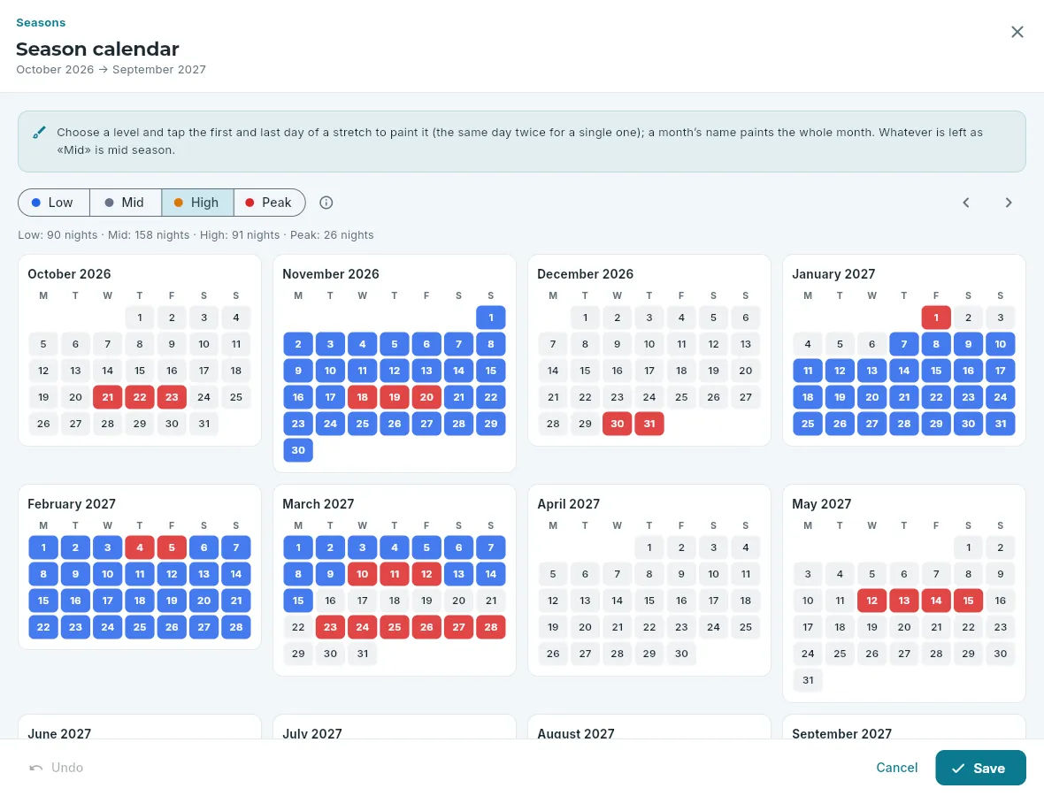Select March 22 in March 2027
1044x796 pixels.
click(x=298, y=627)
